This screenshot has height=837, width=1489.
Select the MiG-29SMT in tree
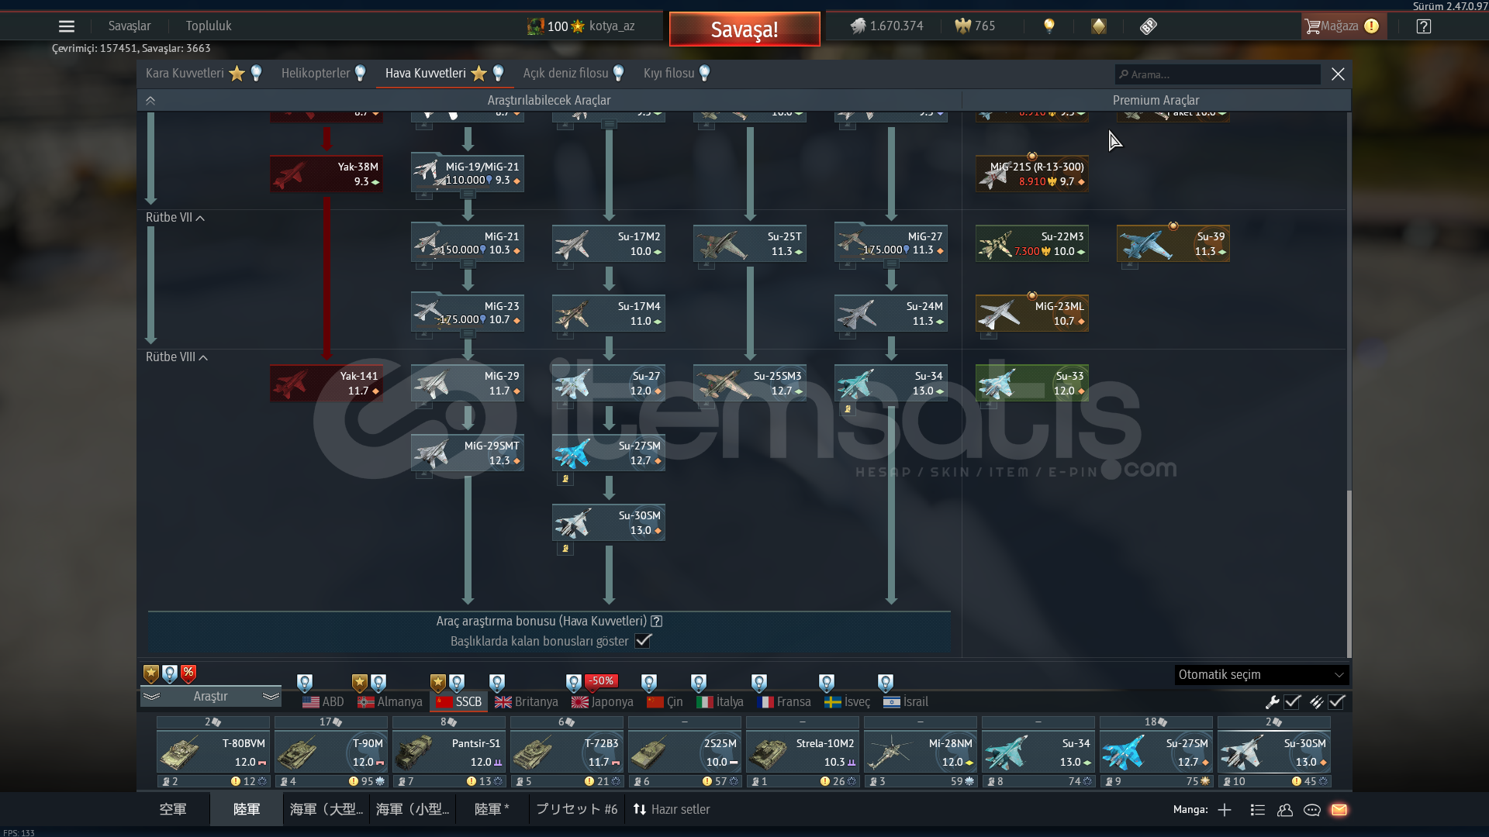(468, 453)
